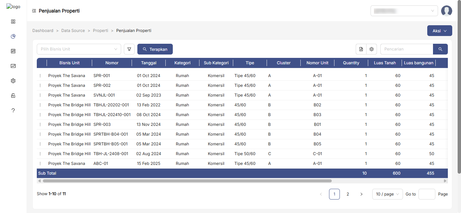Open the line chart icon in sidebar
461x213 pixels.
tap(13, 66)
